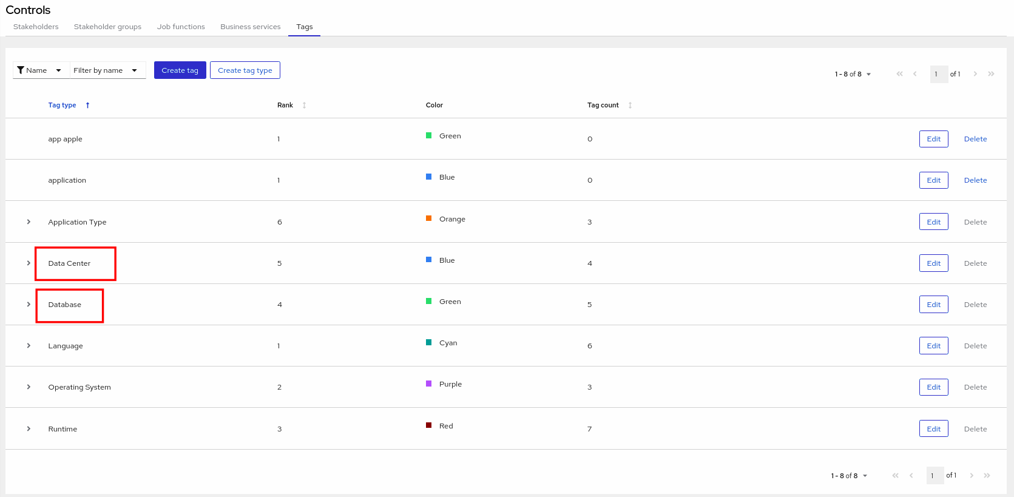Delete the app apple tag type
The image size is (1014, 497).
(x=975, y=139)
